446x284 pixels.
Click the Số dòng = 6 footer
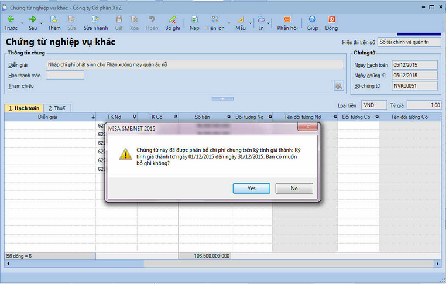click(50, 256)
